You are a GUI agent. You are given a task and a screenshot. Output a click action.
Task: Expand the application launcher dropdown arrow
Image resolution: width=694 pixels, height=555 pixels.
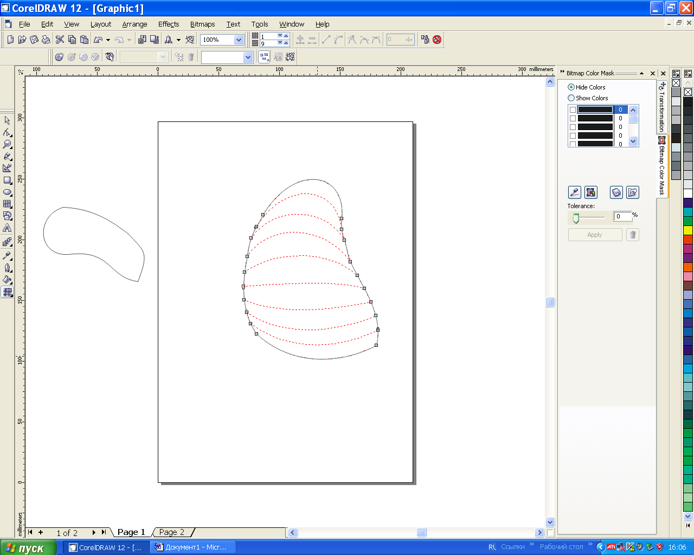[178, 40]
